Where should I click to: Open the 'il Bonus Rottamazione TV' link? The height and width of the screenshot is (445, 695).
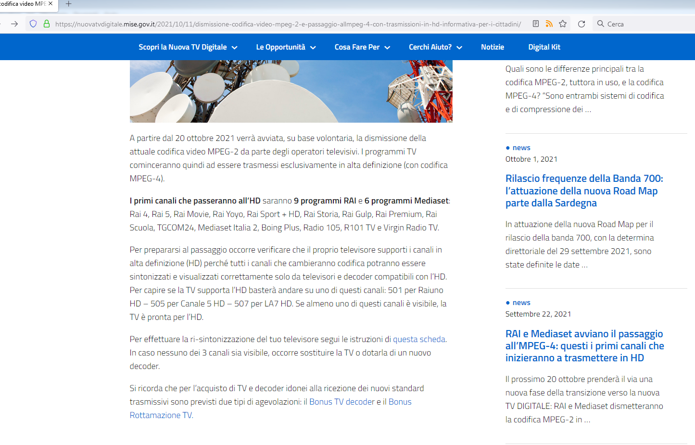[271, 408]
